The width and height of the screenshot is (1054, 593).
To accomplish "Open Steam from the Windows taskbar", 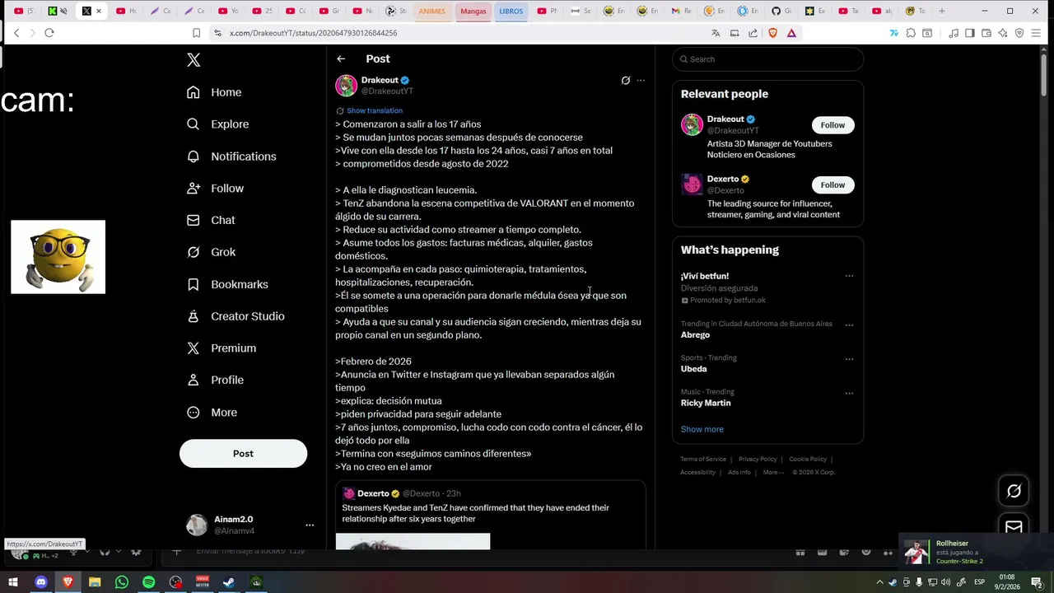I will point(229,582).
